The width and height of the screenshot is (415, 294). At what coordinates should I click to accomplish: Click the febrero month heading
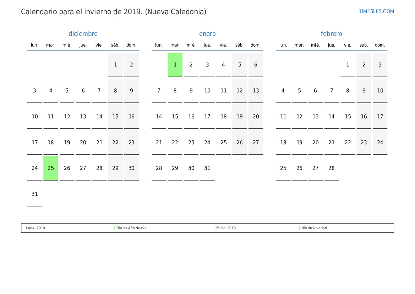point(331,34)
